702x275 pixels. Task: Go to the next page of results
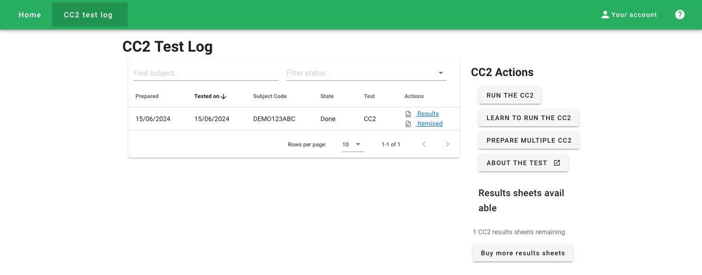click(x=447, y=145)
